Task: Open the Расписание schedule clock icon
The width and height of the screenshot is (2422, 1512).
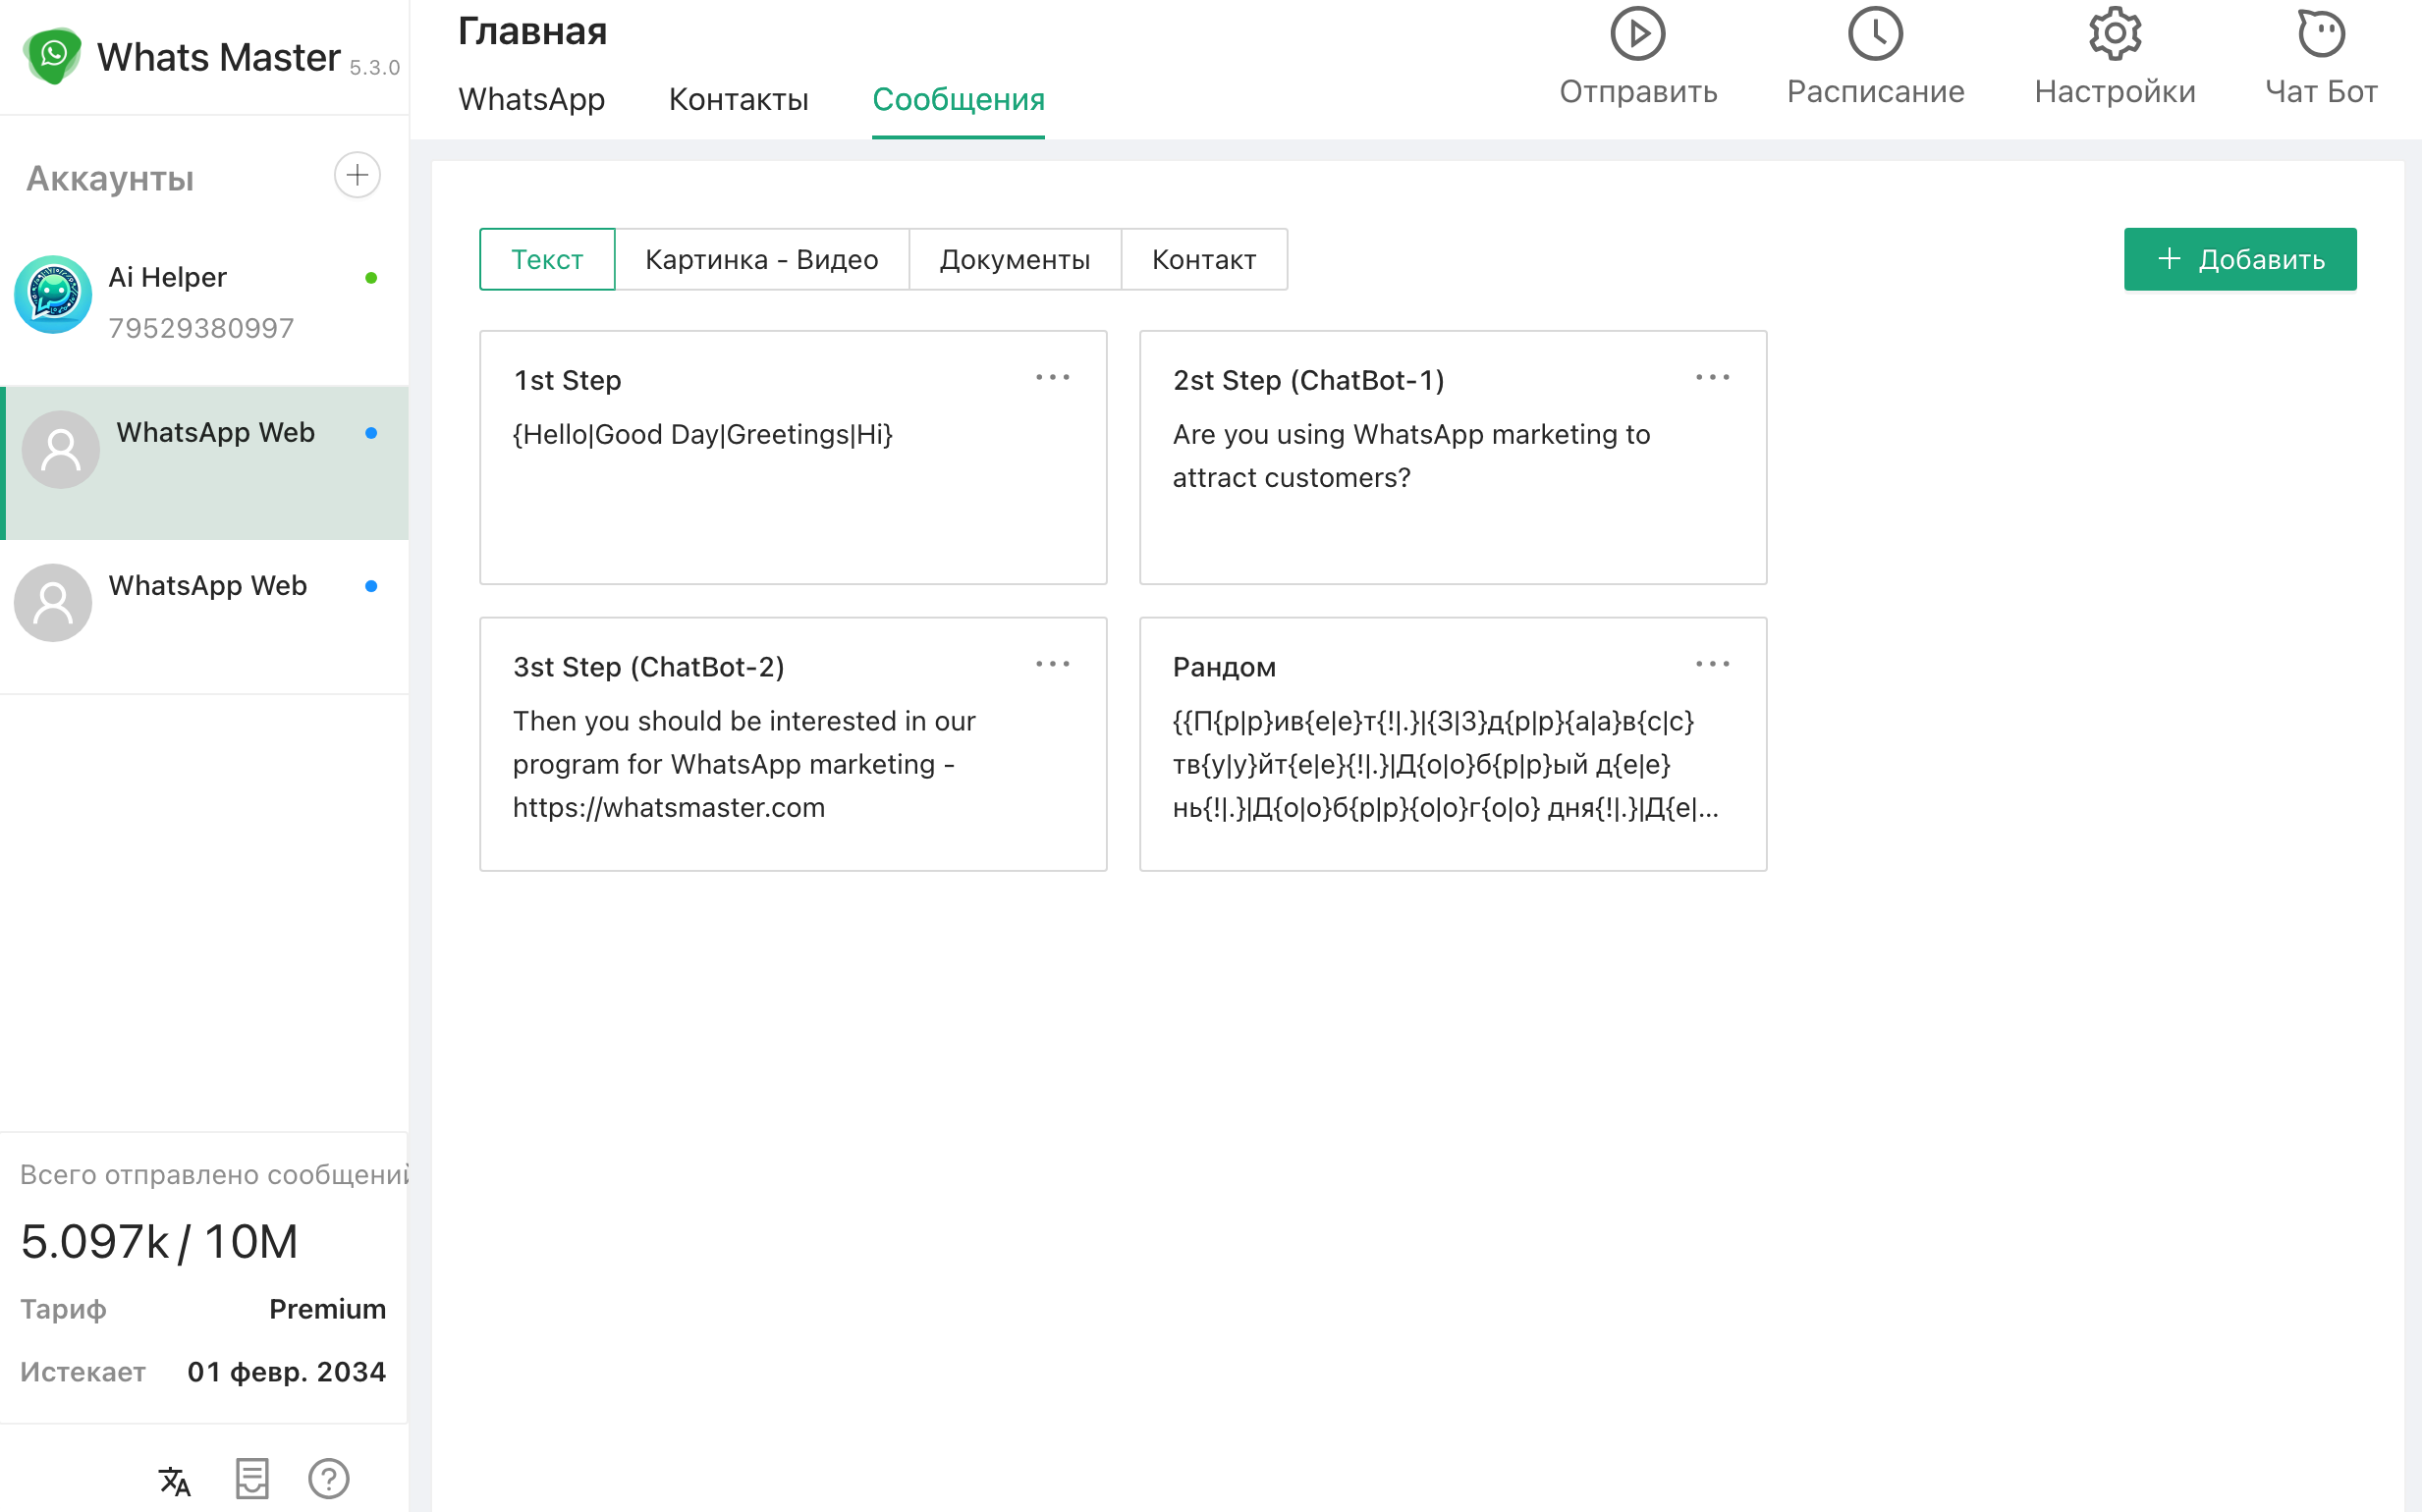Action: click(1875, 35)
